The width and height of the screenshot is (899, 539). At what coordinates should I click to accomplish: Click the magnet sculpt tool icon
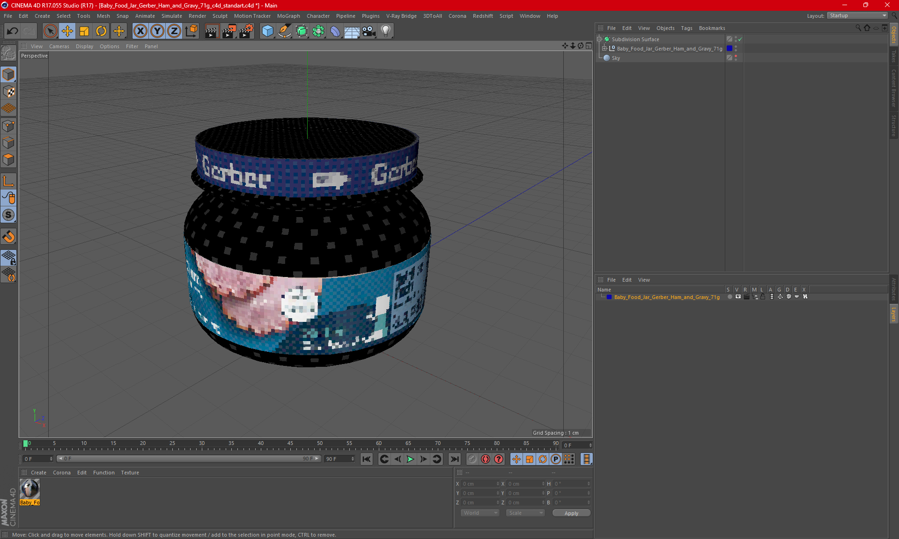click(8, 237)
